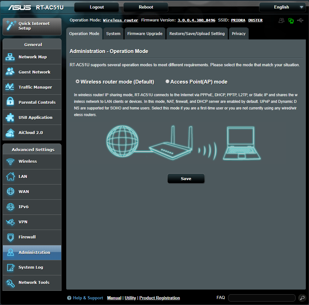Click the FAQ search magnifier icon

302,298
